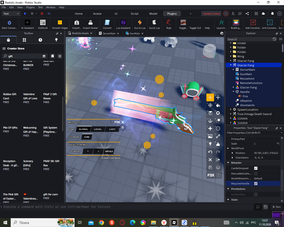Click the Update failed button
The image size is (284, 227).
pyautogui.click(x=211, y=14)
